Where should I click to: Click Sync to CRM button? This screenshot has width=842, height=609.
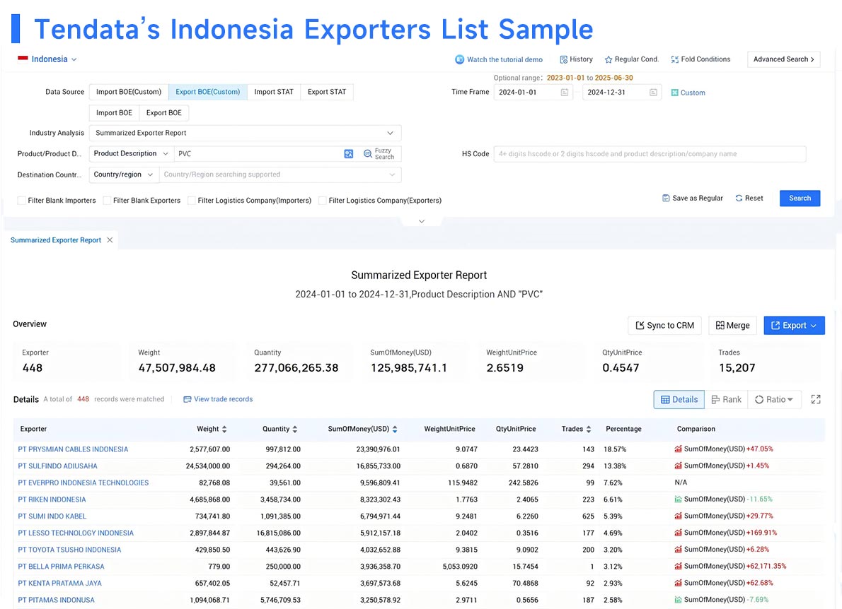coord(665,326)
